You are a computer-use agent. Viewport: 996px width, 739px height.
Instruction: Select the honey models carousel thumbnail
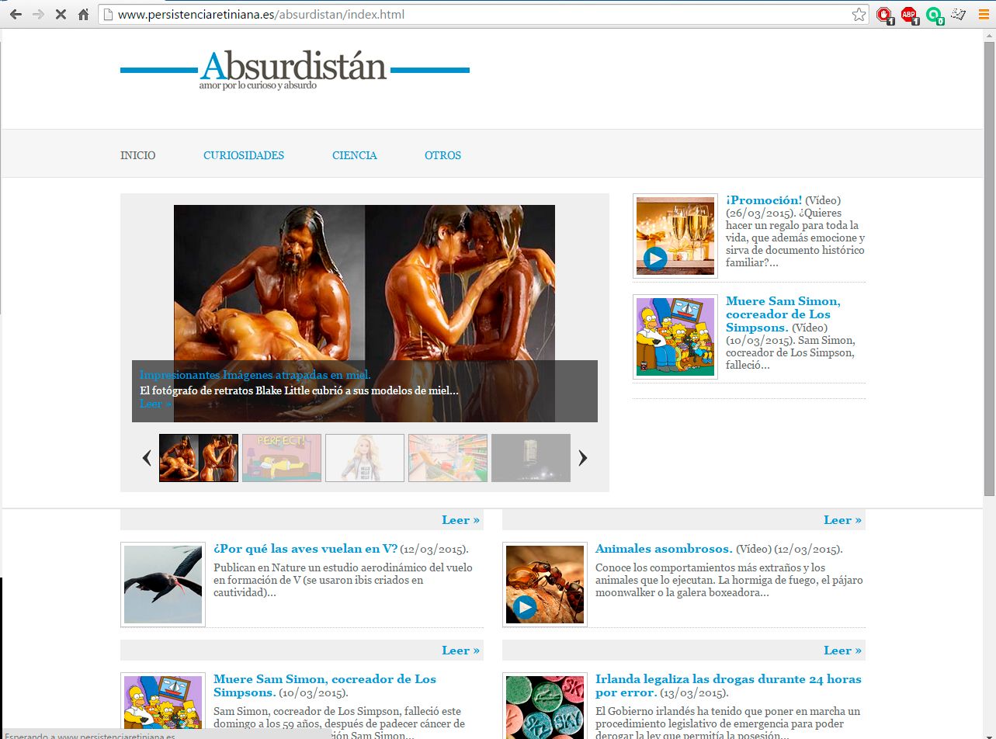(199, 458)
